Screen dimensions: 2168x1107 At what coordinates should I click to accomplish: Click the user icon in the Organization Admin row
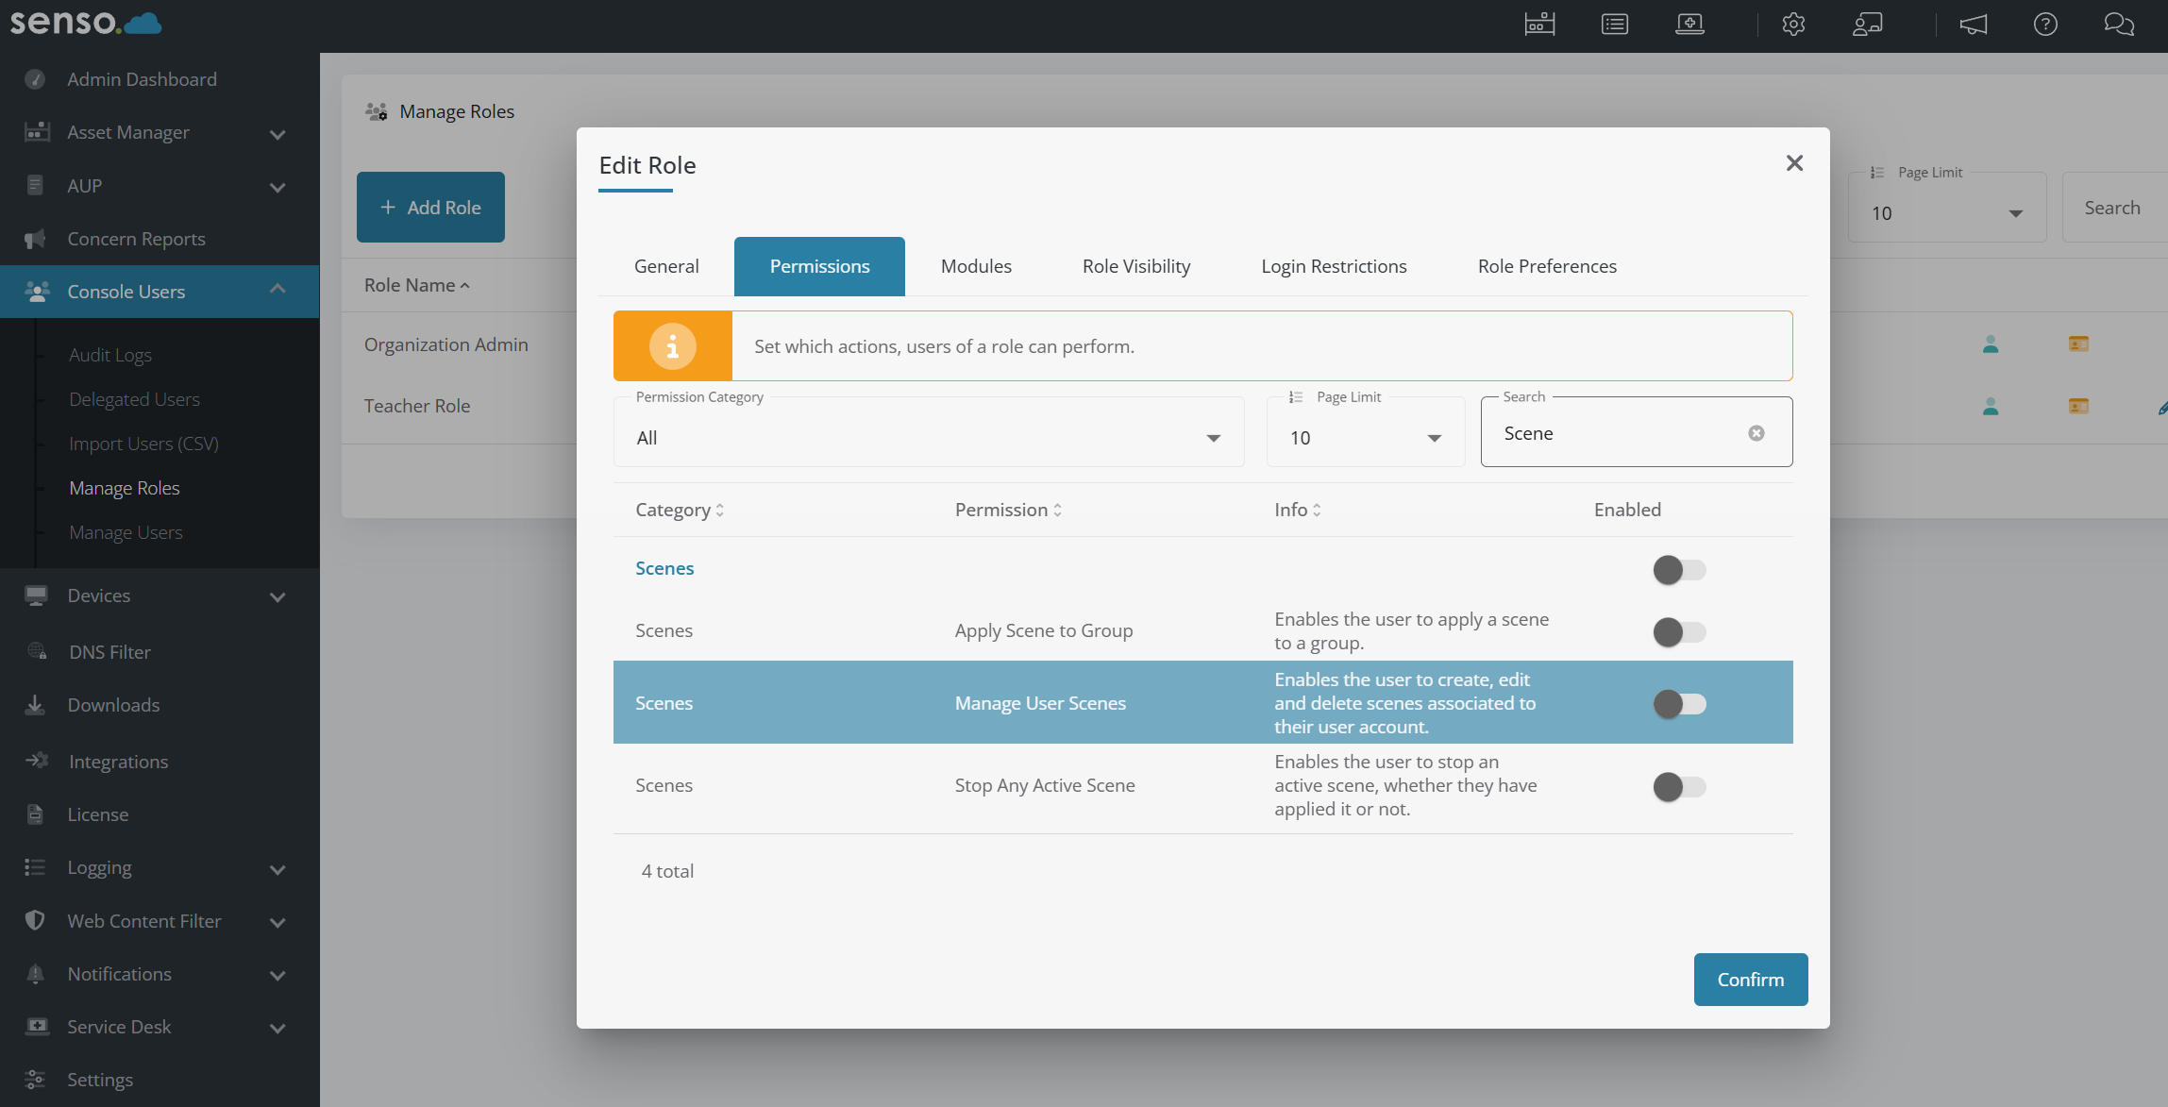pos(1991,344)
